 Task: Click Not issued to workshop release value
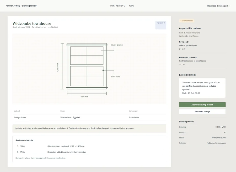(x=216, y=143)
